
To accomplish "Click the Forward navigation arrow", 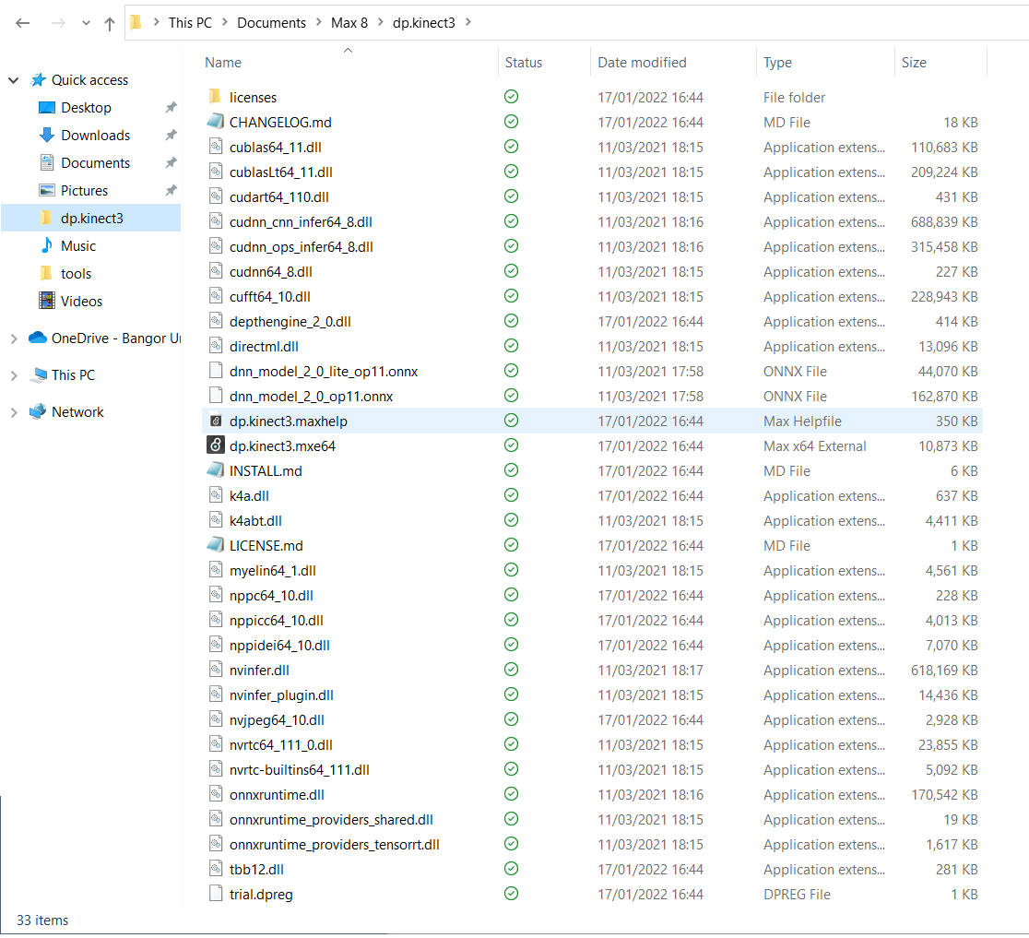I will click(58, 23).
